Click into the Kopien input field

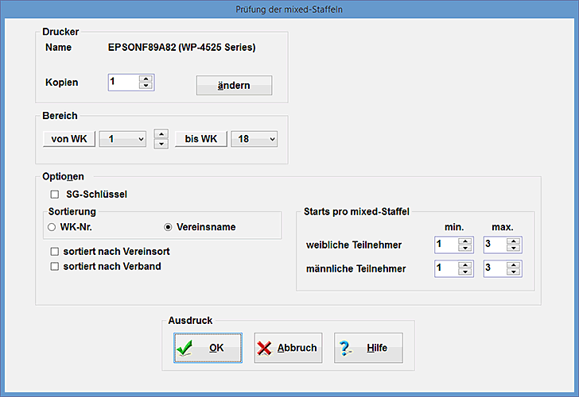[x=122, y=83]
